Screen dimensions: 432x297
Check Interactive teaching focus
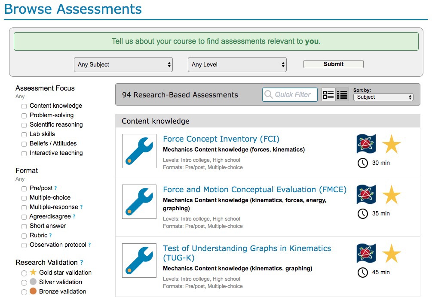pos(24,154)
